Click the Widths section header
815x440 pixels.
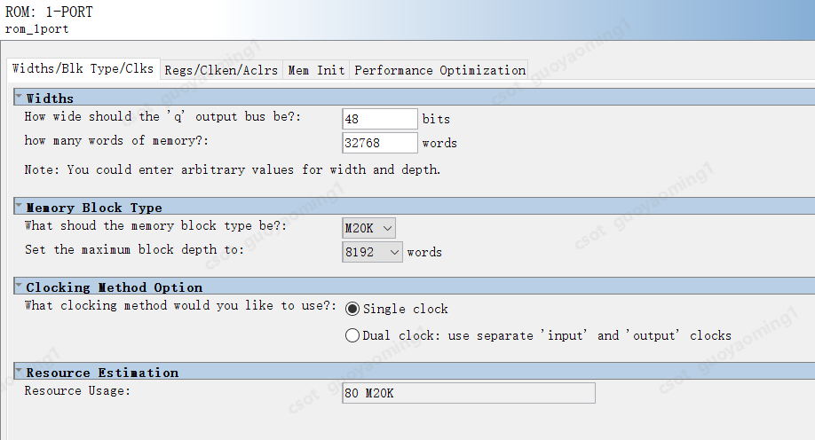51,98
